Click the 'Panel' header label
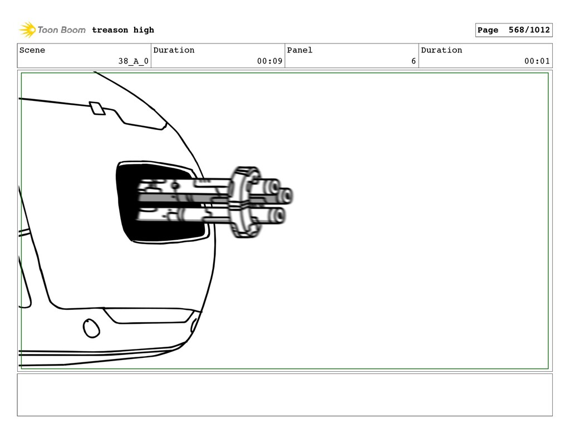This screenshot has width=570, height=442. (x=299, y=50)
